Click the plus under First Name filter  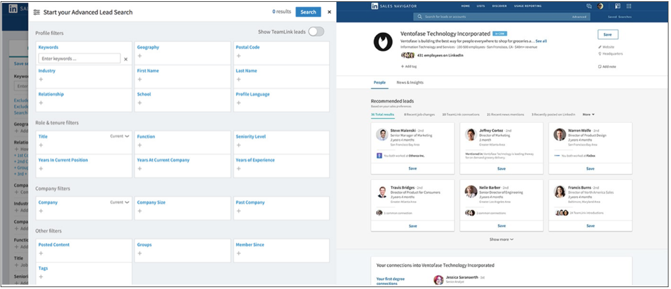[x=139, y=80]
